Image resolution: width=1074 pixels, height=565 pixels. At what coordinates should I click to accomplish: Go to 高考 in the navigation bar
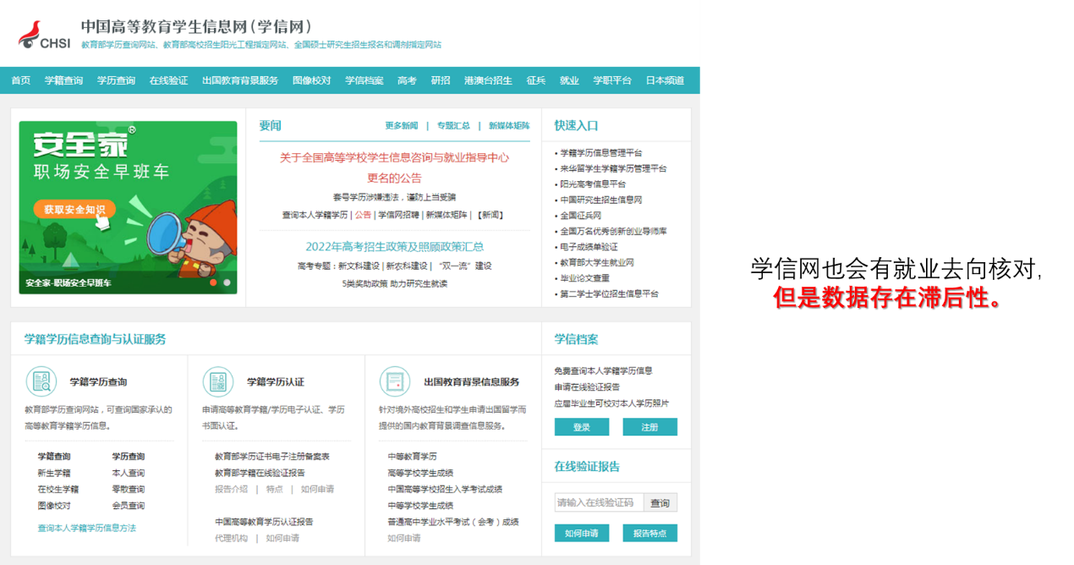tap(407, 80)
